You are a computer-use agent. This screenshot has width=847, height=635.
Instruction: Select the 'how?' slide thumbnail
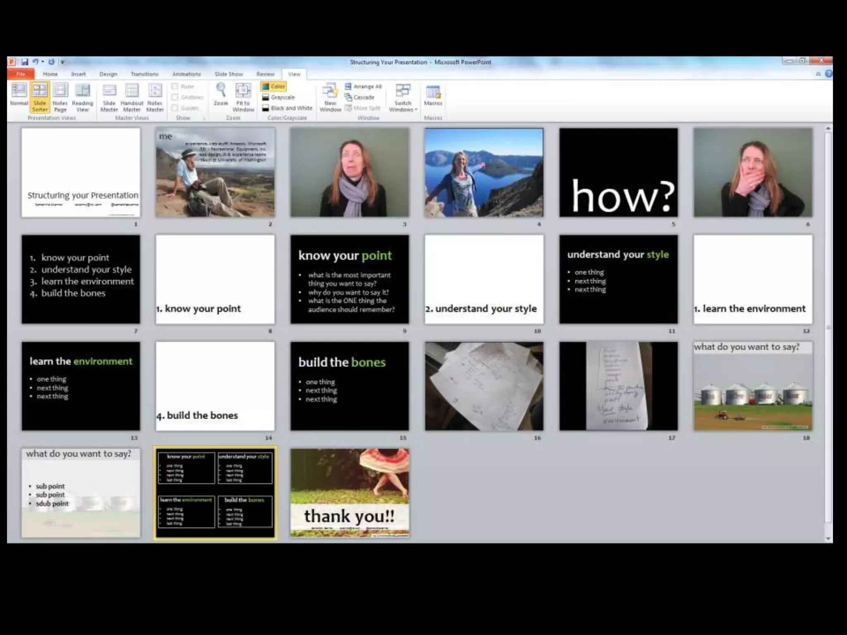tap(618, 172)
